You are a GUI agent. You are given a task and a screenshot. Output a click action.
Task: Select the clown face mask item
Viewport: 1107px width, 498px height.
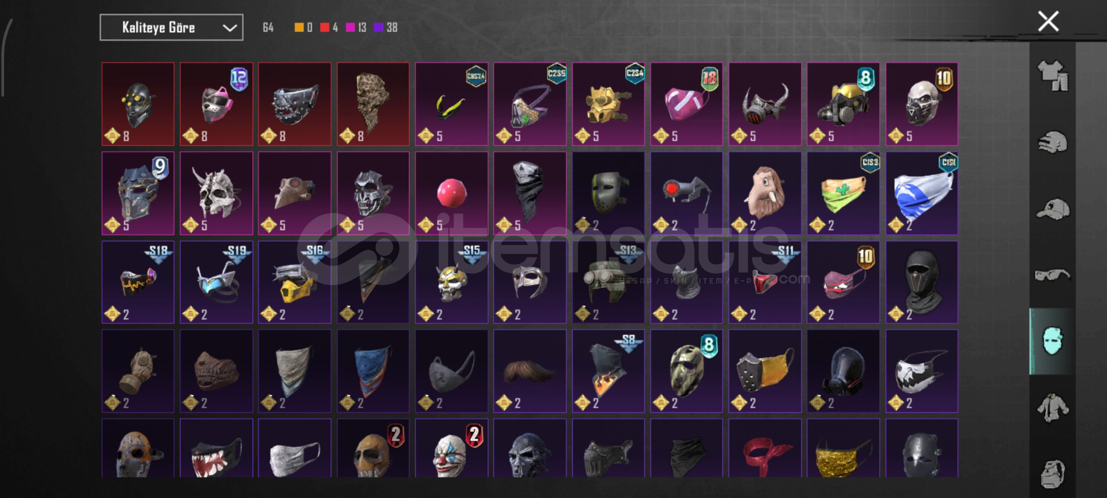pos(451,448)
